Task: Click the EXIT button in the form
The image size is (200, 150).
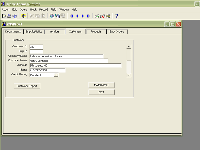Action: (x=101, y=92)
